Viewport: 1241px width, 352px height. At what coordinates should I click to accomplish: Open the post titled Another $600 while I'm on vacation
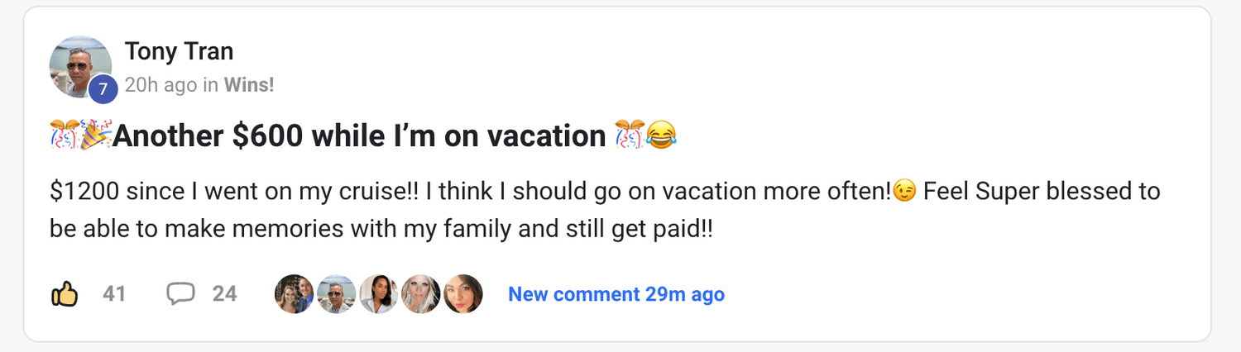[359, 136]
